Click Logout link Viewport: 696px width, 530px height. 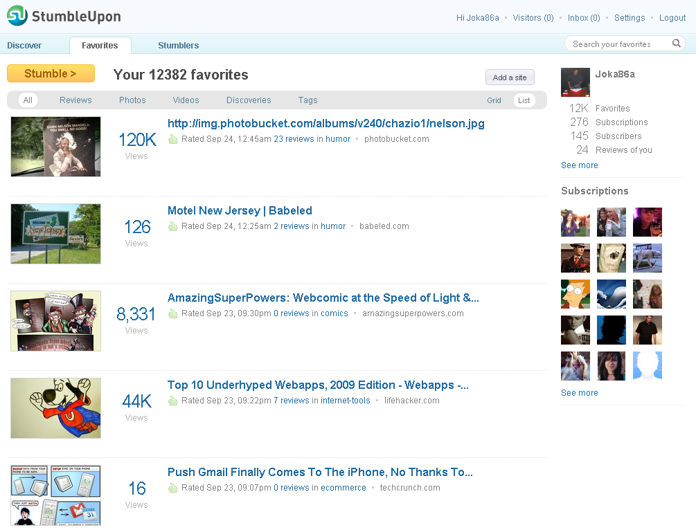(x=672, y=18)
